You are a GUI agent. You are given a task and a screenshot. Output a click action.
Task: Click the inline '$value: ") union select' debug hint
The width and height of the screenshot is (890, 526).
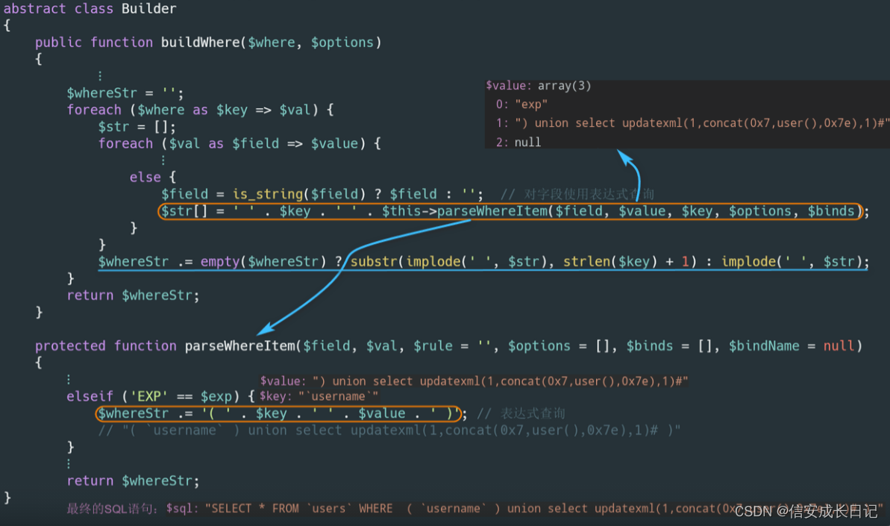pos(474,381)
